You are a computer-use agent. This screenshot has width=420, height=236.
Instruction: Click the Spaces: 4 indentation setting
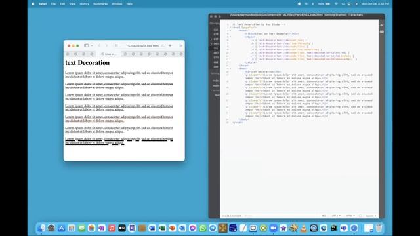tap(371, 216)
